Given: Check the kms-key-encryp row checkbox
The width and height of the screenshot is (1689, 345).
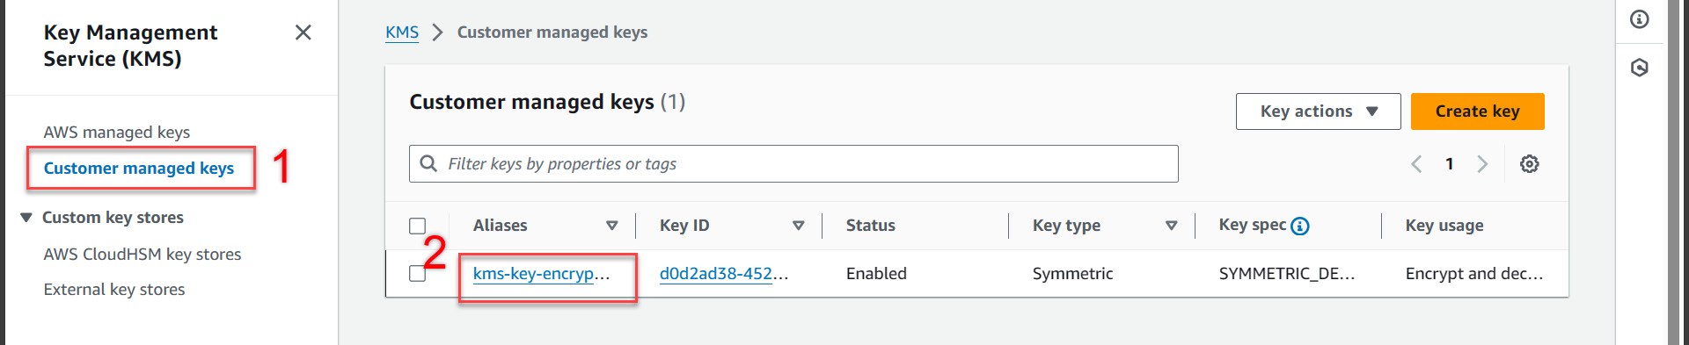Looking at the screenshot, I should tap(418, 274).
